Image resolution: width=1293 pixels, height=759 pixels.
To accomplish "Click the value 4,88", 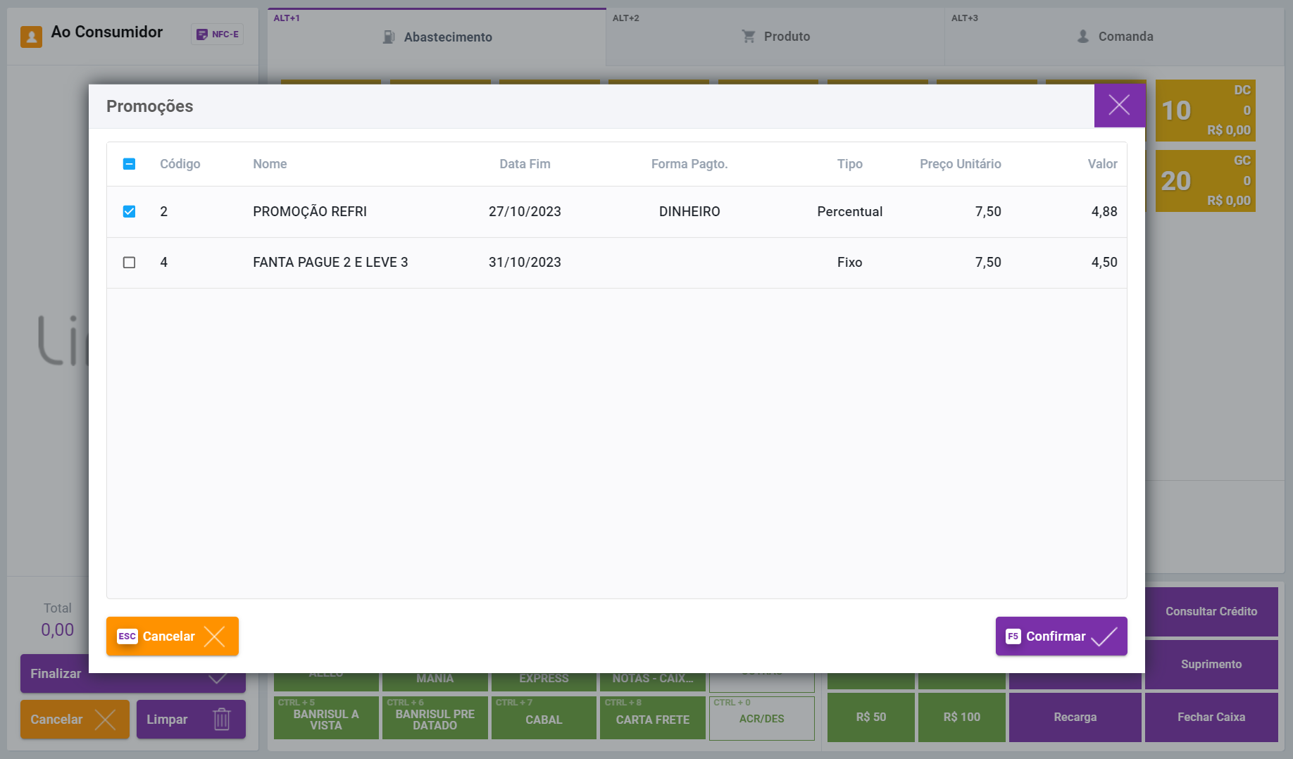I will [x=1104, y=211].
